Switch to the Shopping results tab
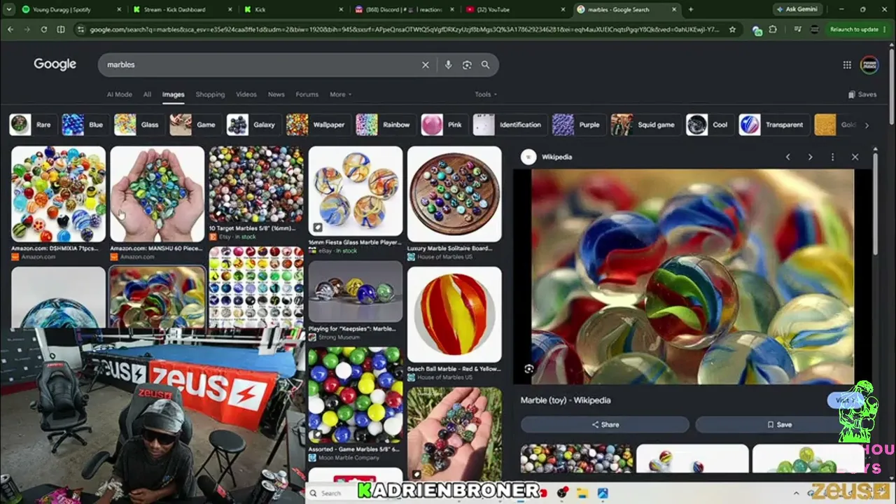This screenshot has height=504, width=896. point(210,94)
